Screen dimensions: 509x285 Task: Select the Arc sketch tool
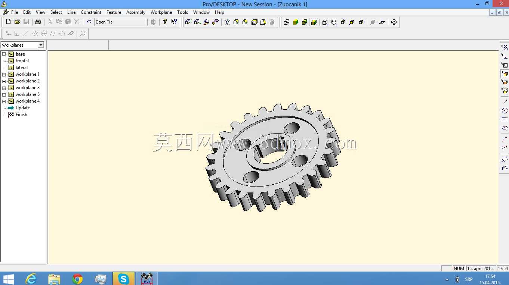(x=505, y=140)
